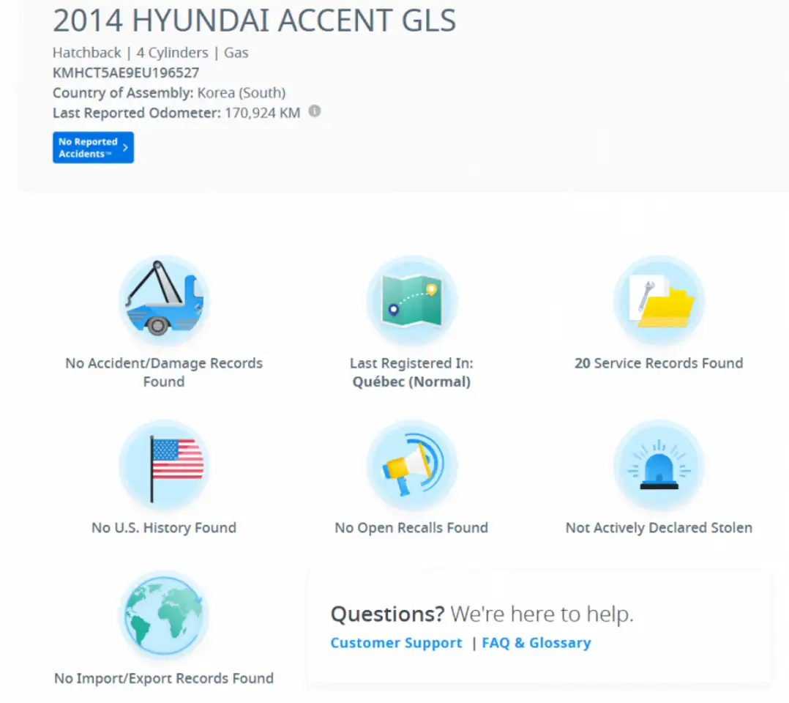Click the service records folder icon
This screenshot has height=703, width=789.
point(659,300)
